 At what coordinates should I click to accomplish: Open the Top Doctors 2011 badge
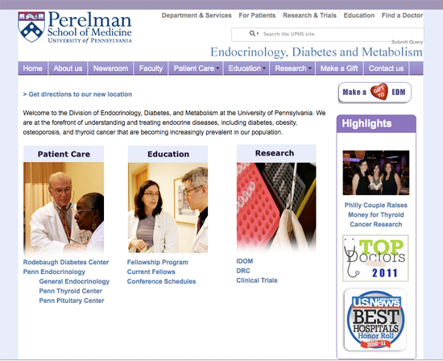(375, 258)
